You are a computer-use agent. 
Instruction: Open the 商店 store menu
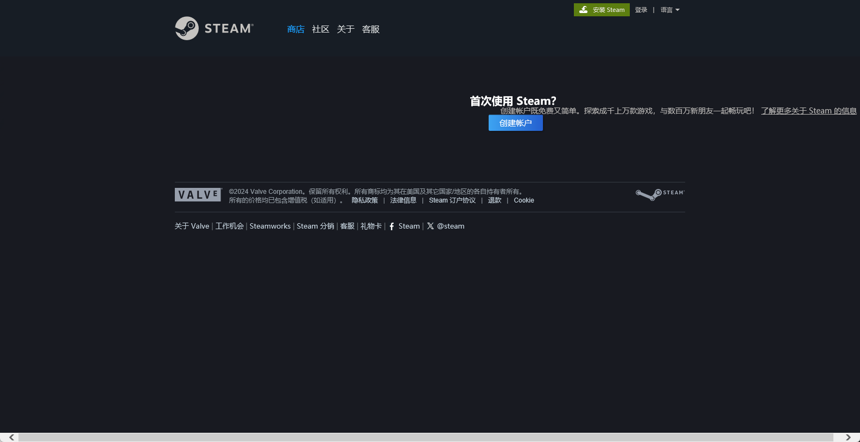(x=296, y=29)
